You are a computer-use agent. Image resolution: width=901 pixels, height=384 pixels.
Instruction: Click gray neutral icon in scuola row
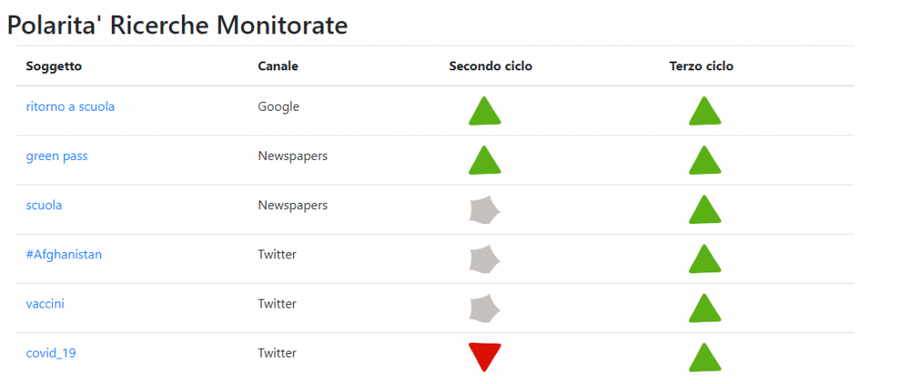485,209
